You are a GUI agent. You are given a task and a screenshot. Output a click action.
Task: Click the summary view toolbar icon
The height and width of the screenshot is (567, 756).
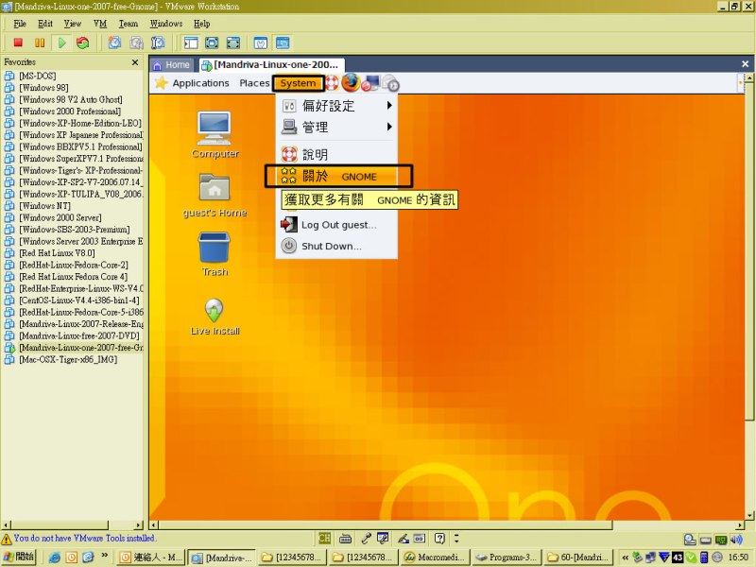pos(261,43)
